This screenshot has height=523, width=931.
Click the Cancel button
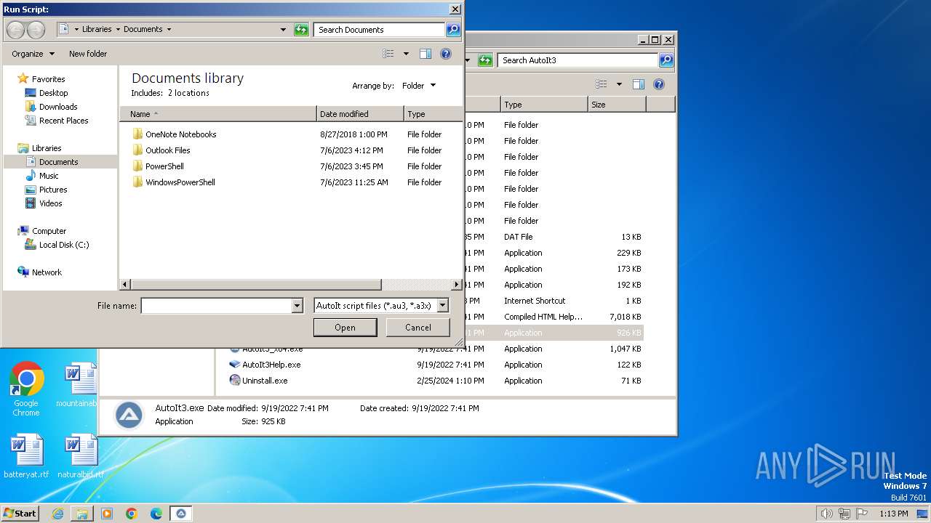tap(418, 328)
